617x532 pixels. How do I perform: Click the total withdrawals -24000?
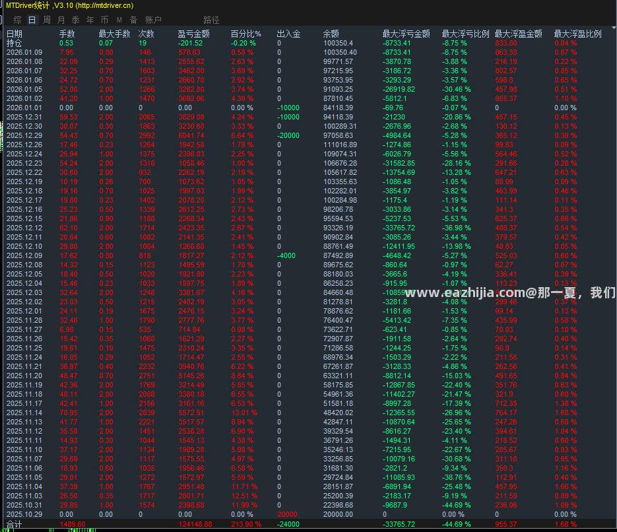(x=288, y=525)
